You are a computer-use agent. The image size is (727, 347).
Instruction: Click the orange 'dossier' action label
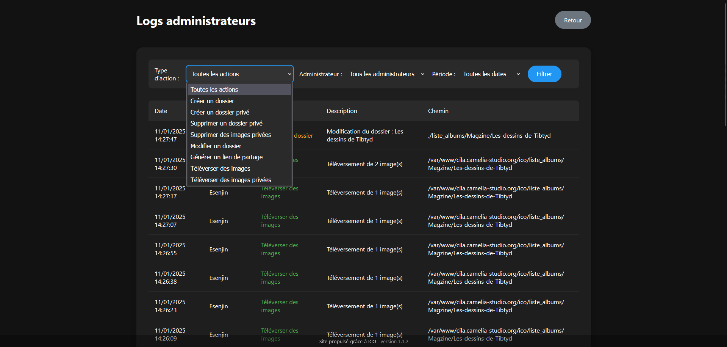303,135
